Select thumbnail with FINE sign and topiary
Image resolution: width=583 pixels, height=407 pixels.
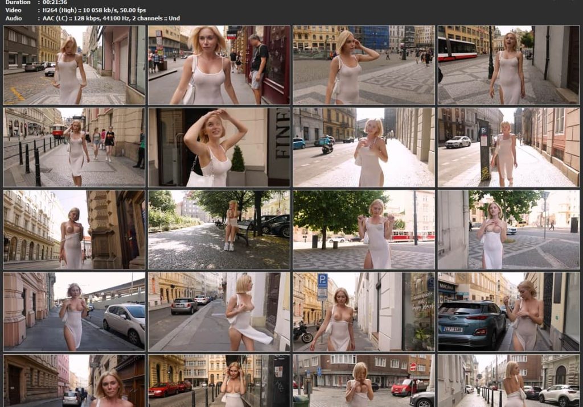pos(219,147)
